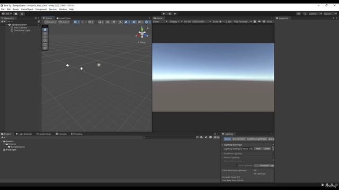Switch to the Light Explorer tab
This screenshot has height=190, width=339.
click(x=24, y=134)
